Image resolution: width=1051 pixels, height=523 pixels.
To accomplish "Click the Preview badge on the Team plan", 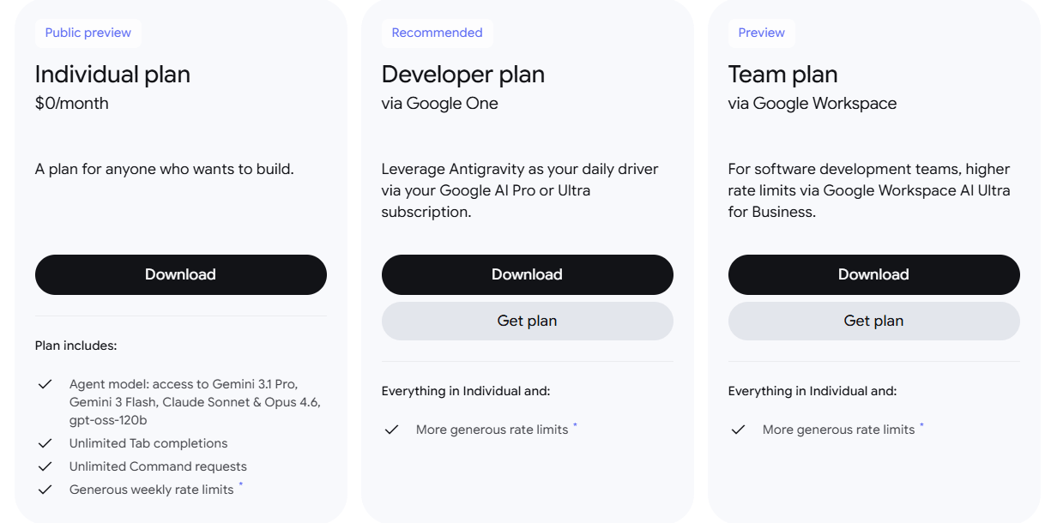I will coord(761,33).
